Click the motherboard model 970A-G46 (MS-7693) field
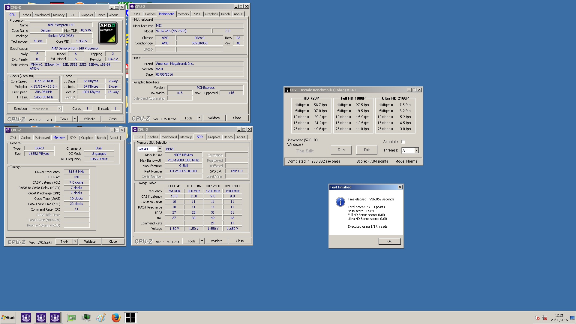576x324 pixels. point(183,31)
